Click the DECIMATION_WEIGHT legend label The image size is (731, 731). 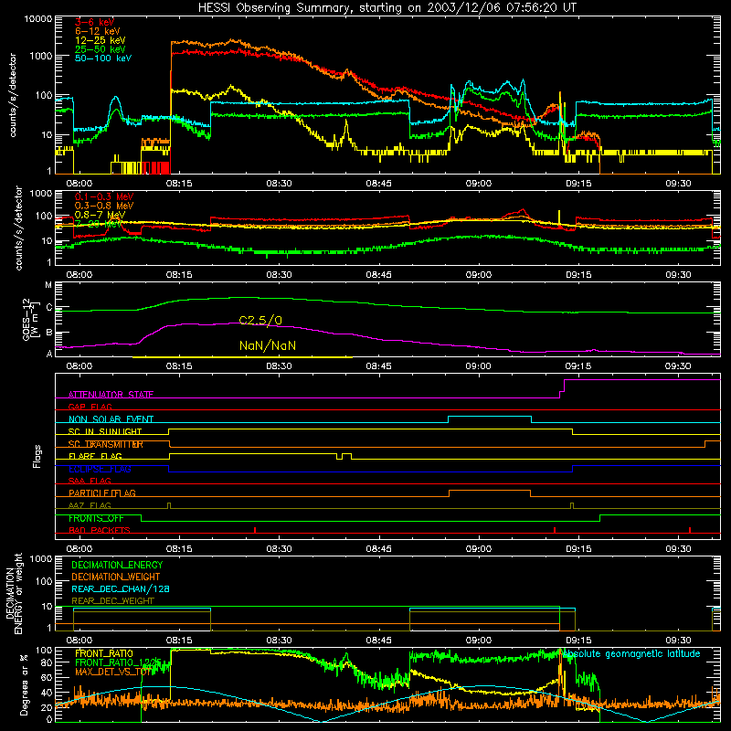116,577
